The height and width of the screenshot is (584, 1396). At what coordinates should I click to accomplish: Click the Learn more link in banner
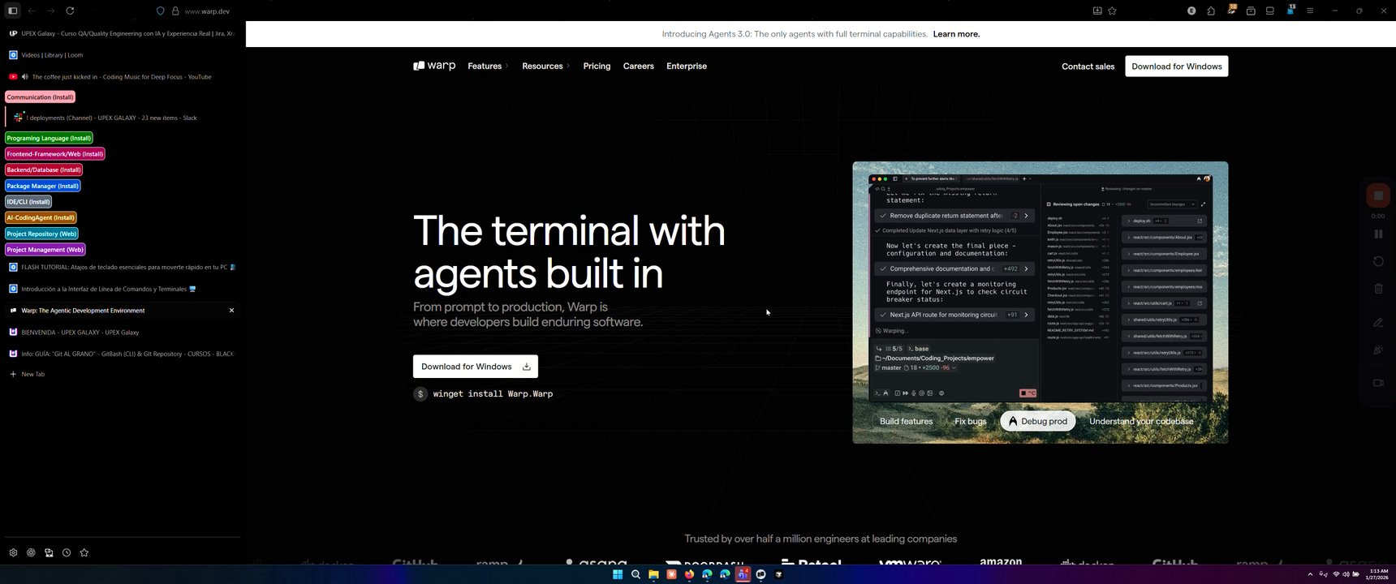point(956,34)
